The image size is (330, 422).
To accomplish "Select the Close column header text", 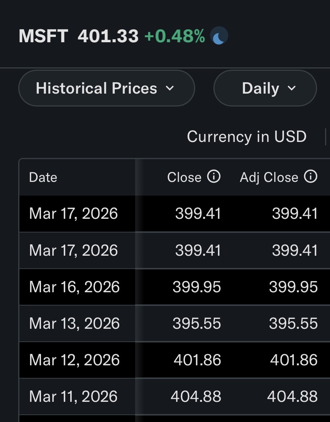I will pos(184,177).
